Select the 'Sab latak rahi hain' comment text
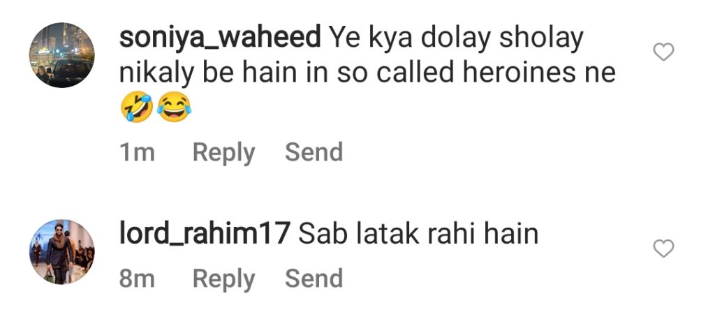The height and width of the screenshot is (317, 715). (418, 234)
